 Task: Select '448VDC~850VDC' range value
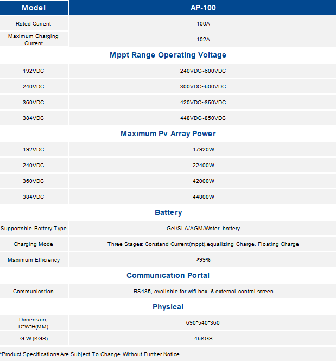tap(203, 118)
